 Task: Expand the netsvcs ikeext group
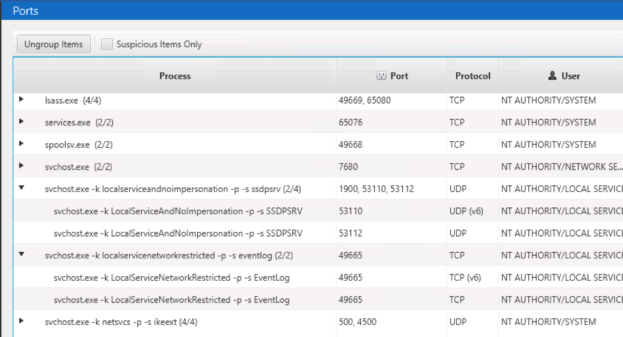click(x=22, y=321)
